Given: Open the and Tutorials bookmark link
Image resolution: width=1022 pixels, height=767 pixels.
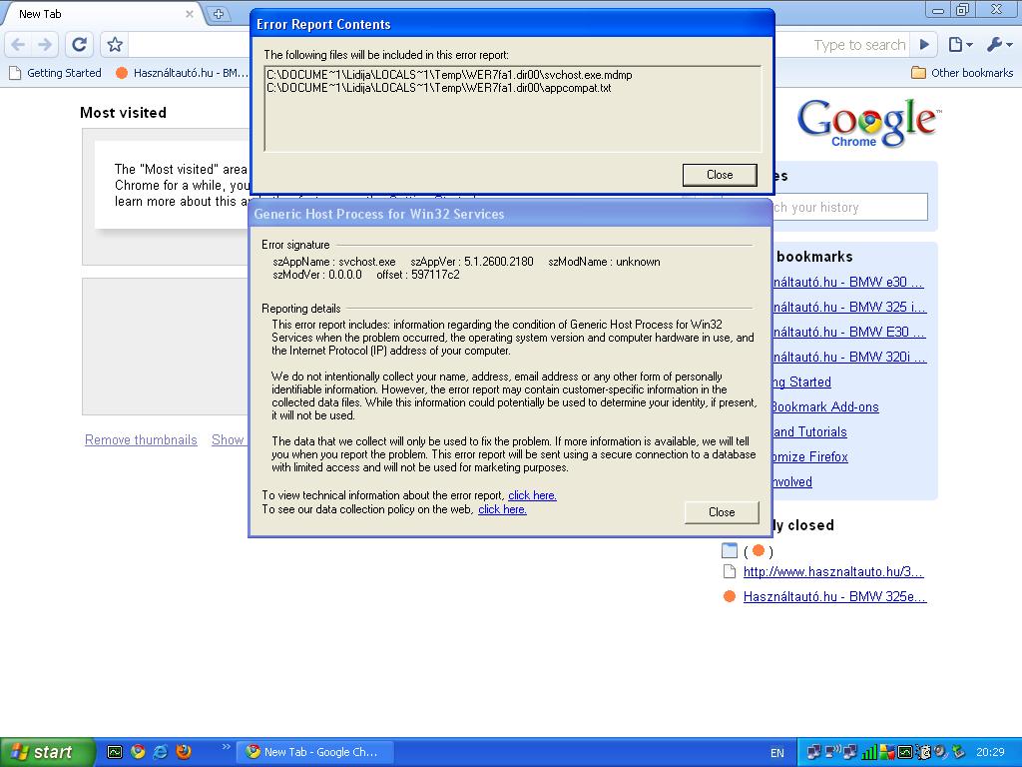Looking at the screenshot, I should click(810, 431).
